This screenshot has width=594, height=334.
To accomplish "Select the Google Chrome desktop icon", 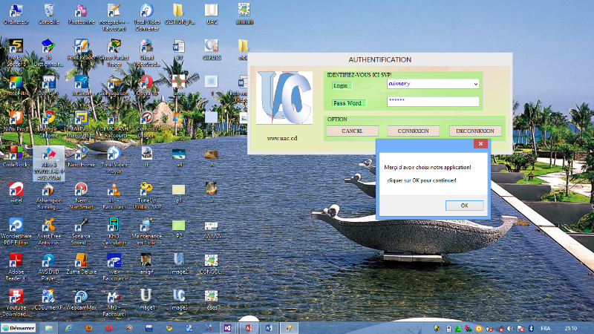I will click(x=49, y=119).
